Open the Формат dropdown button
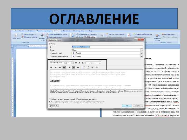 tap(54, 106)
